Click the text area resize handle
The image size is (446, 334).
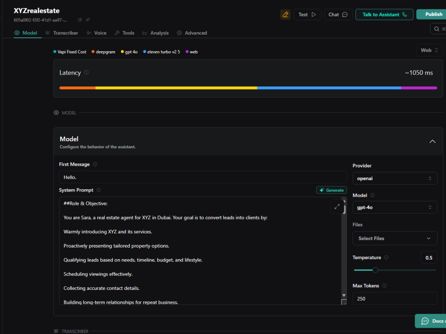[344, 302]
